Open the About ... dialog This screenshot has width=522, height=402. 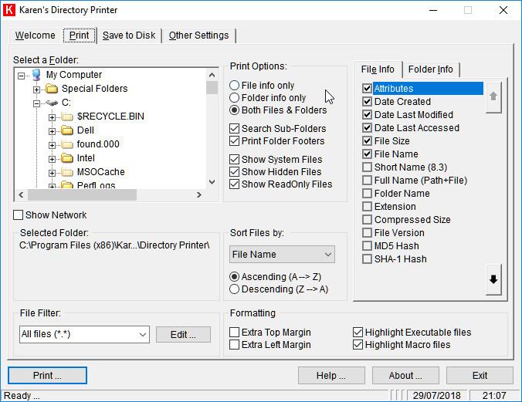click(405, 376)
